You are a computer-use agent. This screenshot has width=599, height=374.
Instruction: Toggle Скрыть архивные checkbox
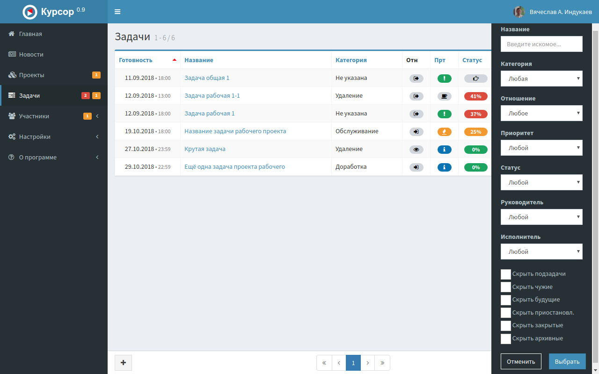click(x=506, y=339)
